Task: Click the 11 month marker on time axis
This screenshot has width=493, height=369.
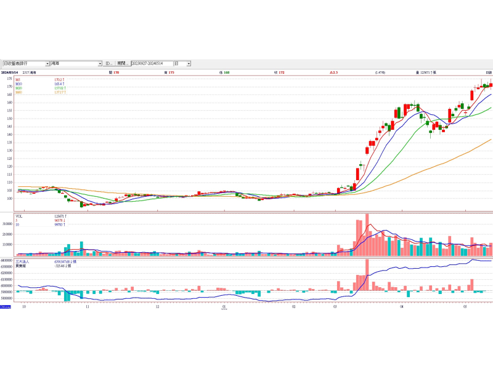Action: point(88,306)
